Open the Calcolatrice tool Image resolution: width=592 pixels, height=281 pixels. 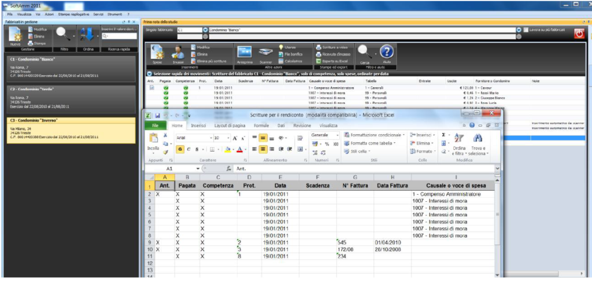[x=291, y=61]
